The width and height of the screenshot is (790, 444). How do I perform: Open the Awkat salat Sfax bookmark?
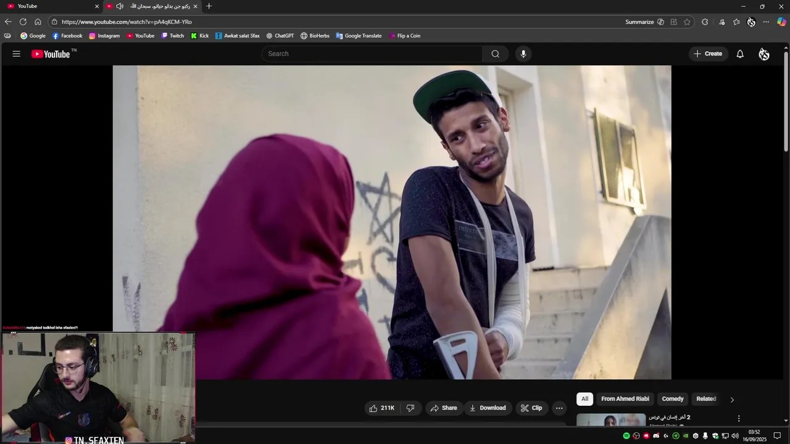coord(238,36)
